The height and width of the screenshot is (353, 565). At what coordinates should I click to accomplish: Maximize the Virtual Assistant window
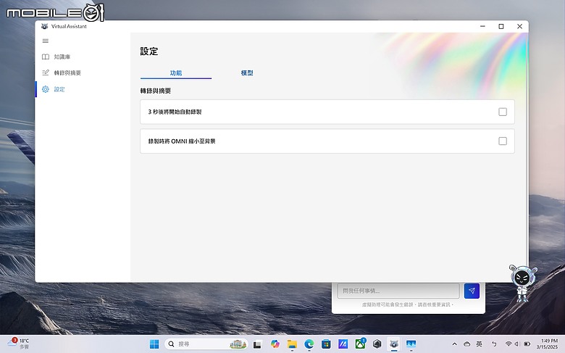point(501,26)
